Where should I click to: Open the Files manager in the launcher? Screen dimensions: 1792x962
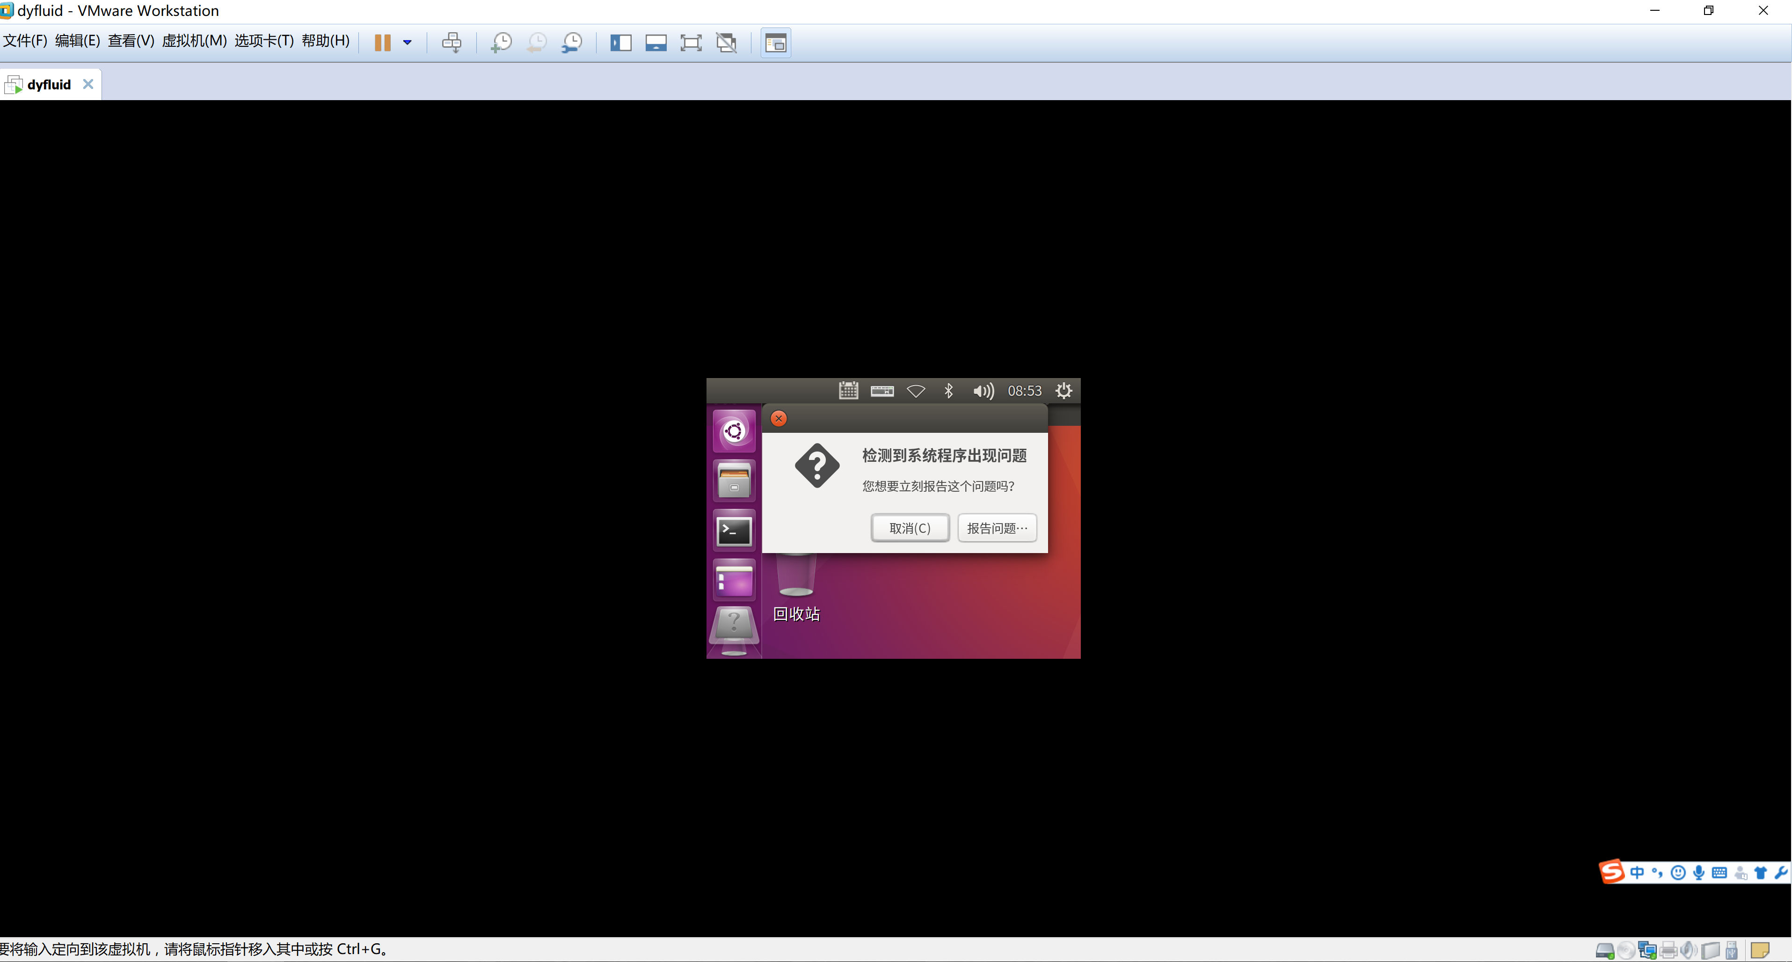[734, 481]
